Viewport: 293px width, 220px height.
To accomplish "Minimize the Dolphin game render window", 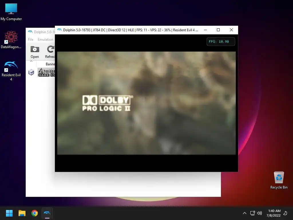I will point(205,30).
